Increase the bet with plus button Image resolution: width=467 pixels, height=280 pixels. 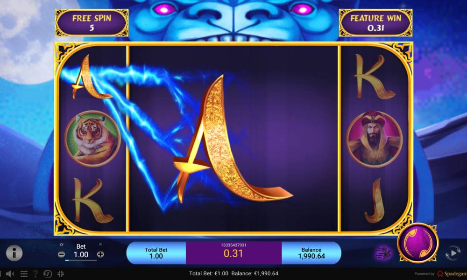100,254
